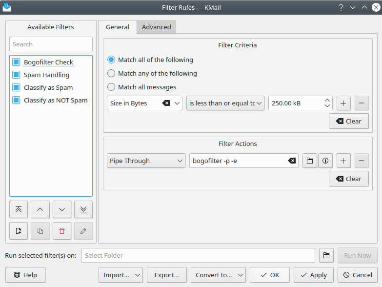Browse for pipe command file
The height and width of the screenshot is (287, 382).
coord(309,161)
